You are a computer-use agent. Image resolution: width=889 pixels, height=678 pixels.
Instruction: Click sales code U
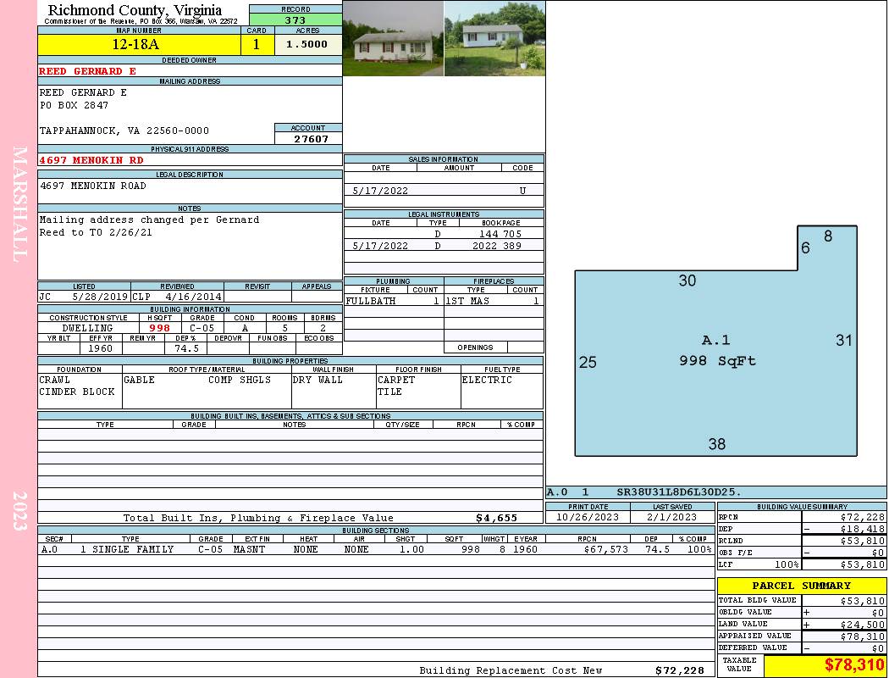522,191
